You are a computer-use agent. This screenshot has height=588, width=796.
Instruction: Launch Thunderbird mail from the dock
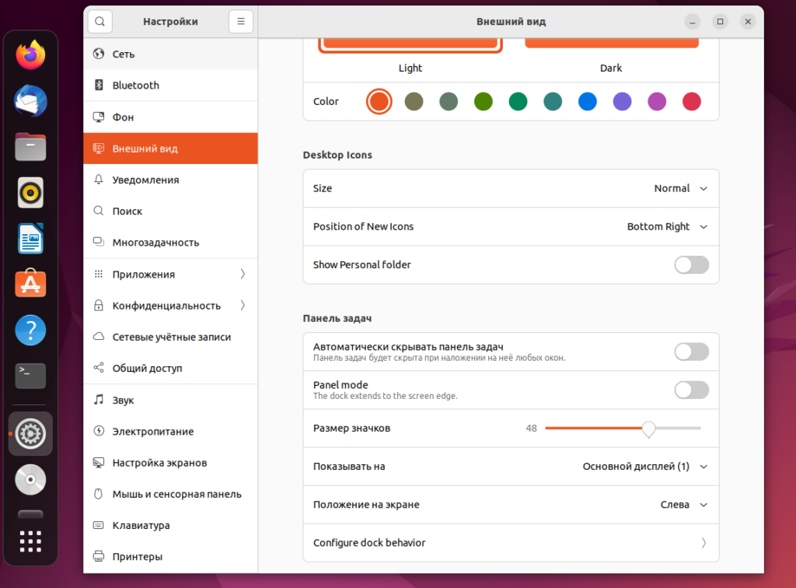tap(30, 101)
